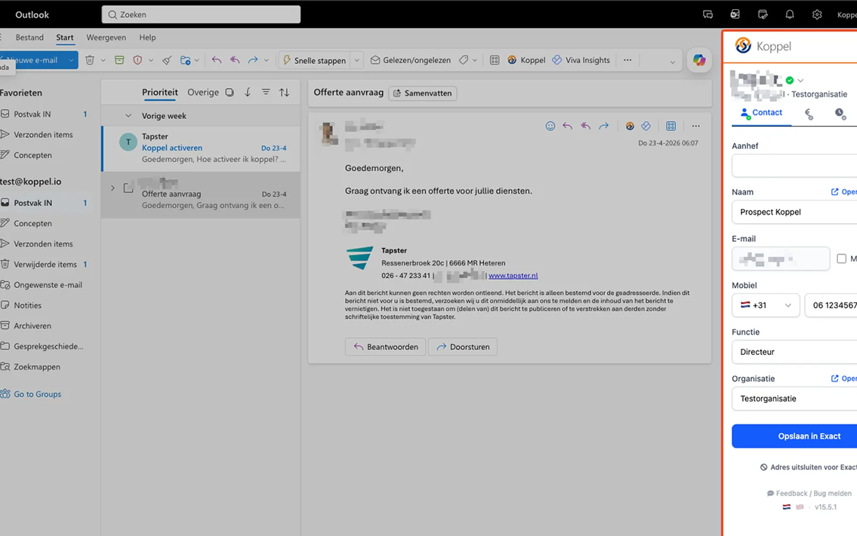Open Snelle stappen dropdown arrow
Screen dimensions: 857x536
(357, 60)
